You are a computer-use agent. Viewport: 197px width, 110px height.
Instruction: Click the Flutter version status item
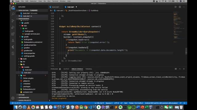click(x=136, y=103)
